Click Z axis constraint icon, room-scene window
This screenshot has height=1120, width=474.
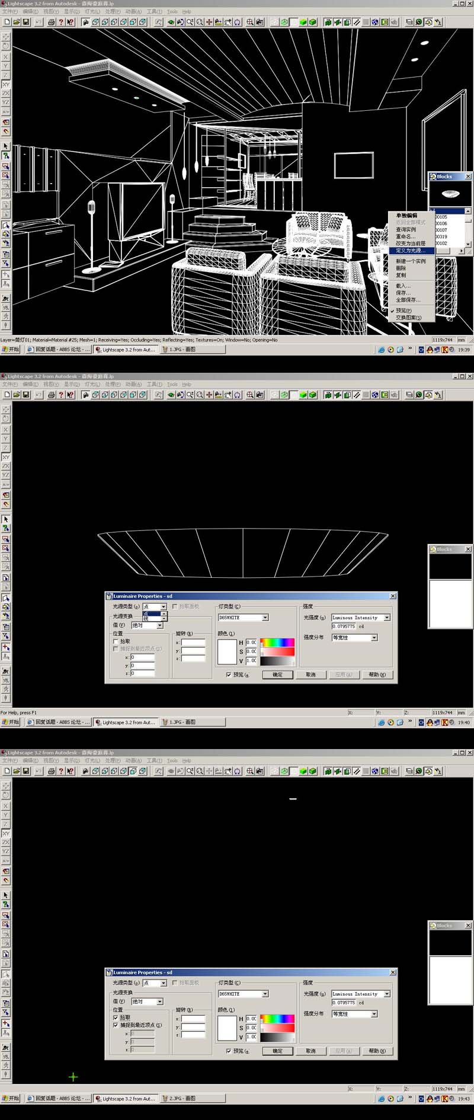pyautogui.click(x=6, y=75)
